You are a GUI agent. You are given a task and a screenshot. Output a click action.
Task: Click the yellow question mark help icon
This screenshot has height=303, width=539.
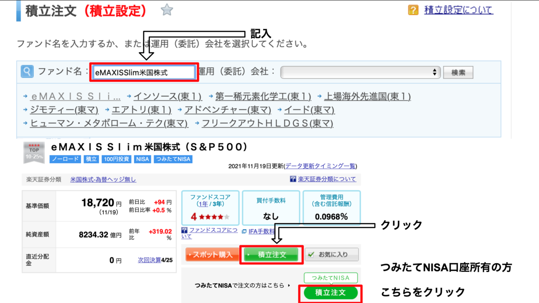(x=413, y=10)
